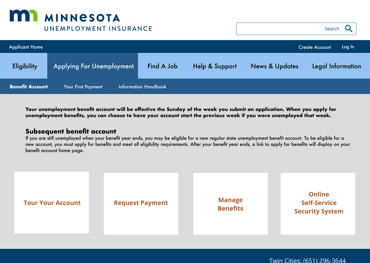Open Help & Support menu
The width and height of the screenshot is (370, 263).
(x=215, y=66)
